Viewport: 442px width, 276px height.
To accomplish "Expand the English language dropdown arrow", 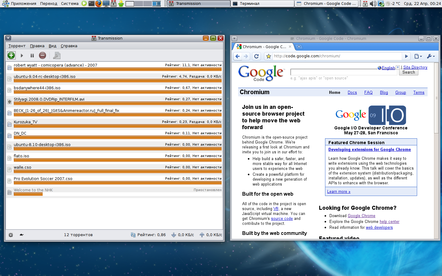I will [x=398, y=67].
